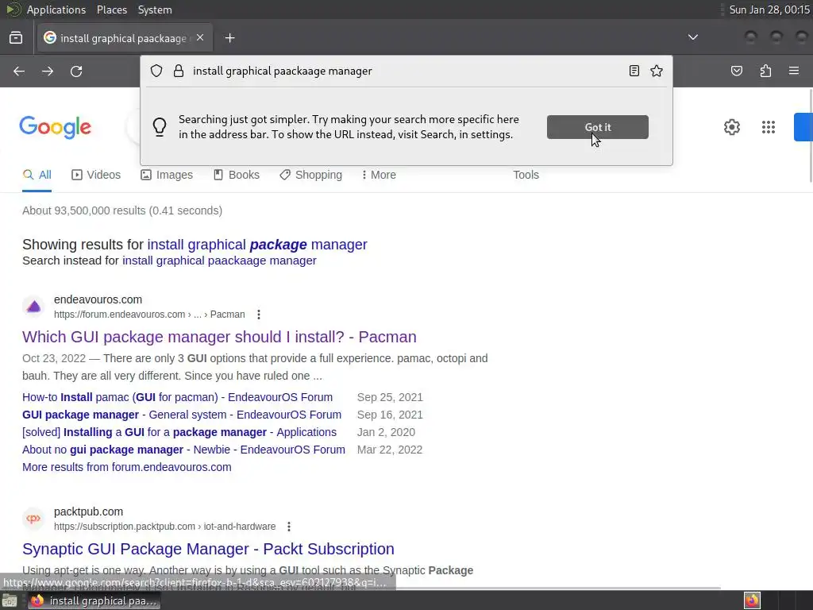
Task: Open the Applications menu in top panel
Action: [56, 10]
